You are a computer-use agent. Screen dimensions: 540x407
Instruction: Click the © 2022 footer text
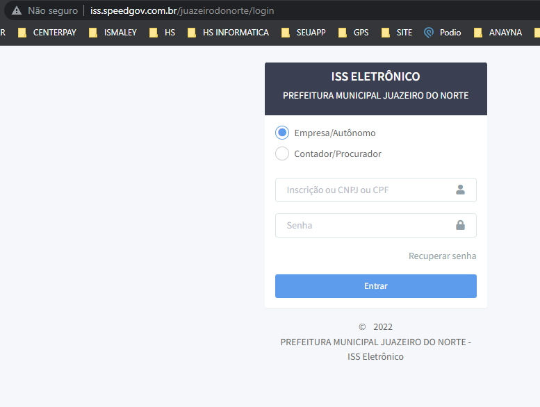376,327
